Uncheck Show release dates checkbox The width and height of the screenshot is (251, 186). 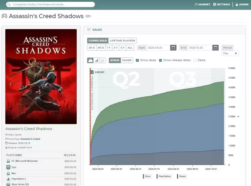(160, 60)
